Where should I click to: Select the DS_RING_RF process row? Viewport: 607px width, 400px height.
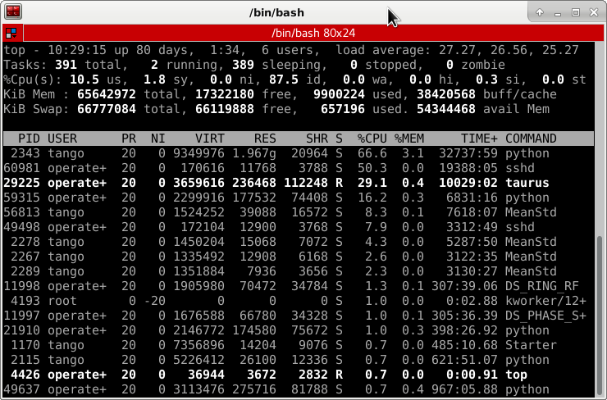(x=295, y=286)
